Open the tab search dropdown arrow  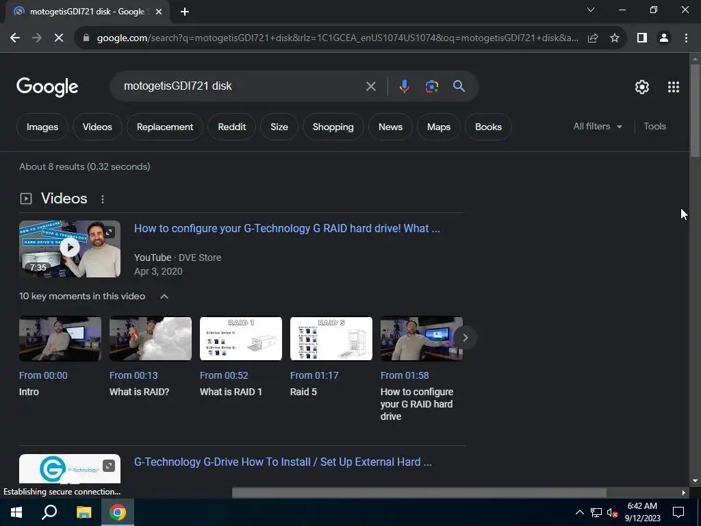coord(591,10)
